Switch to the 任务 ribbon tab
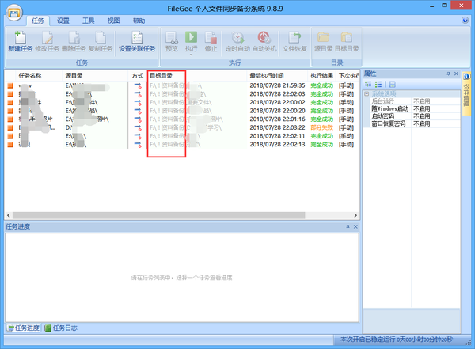The image size is (475, 349). (x=37, y=21)
